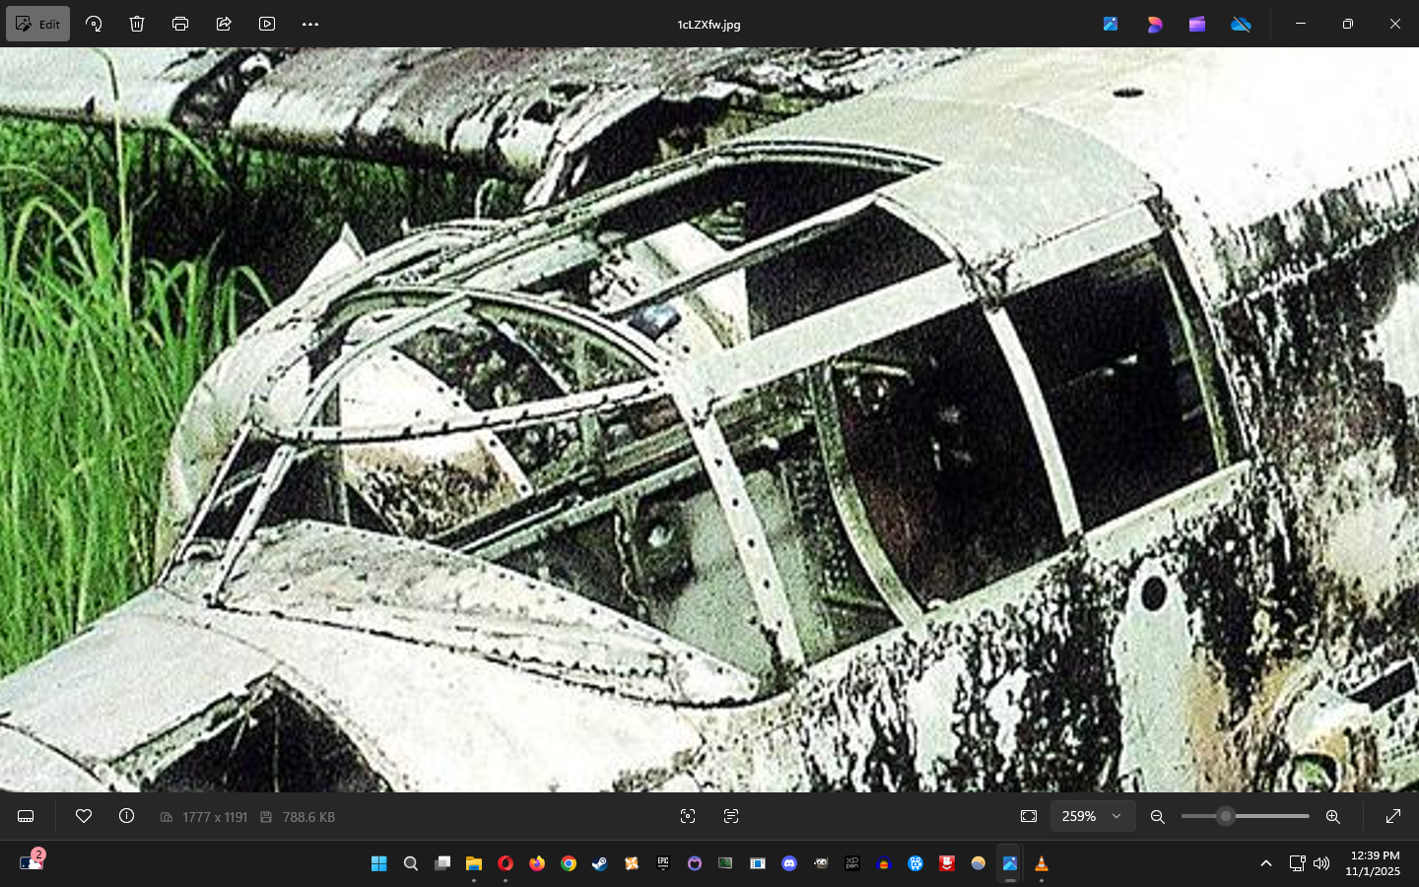
Task: Click the 1cLZXfw.jpg file name in the title bar
Action: pos(709,25)
